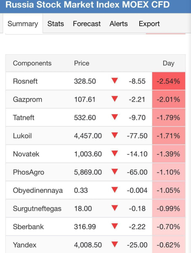Click Gazprom's red down triangle icon

(114, 99)
